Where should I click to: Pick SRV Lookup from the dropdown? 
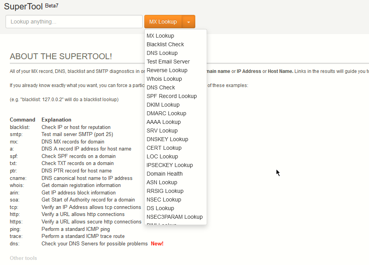(162, 131)
